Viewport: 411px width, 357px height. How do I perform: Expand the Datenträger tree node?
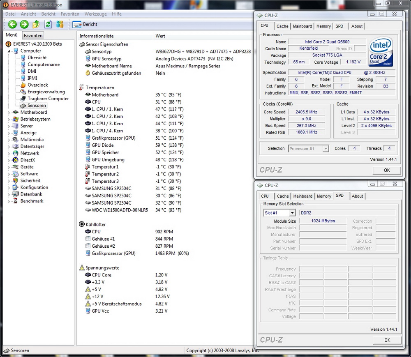coord(9,147)
